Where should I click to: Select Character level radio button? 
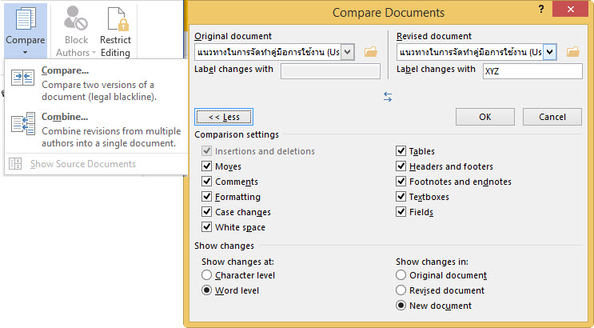coord(207,275)
